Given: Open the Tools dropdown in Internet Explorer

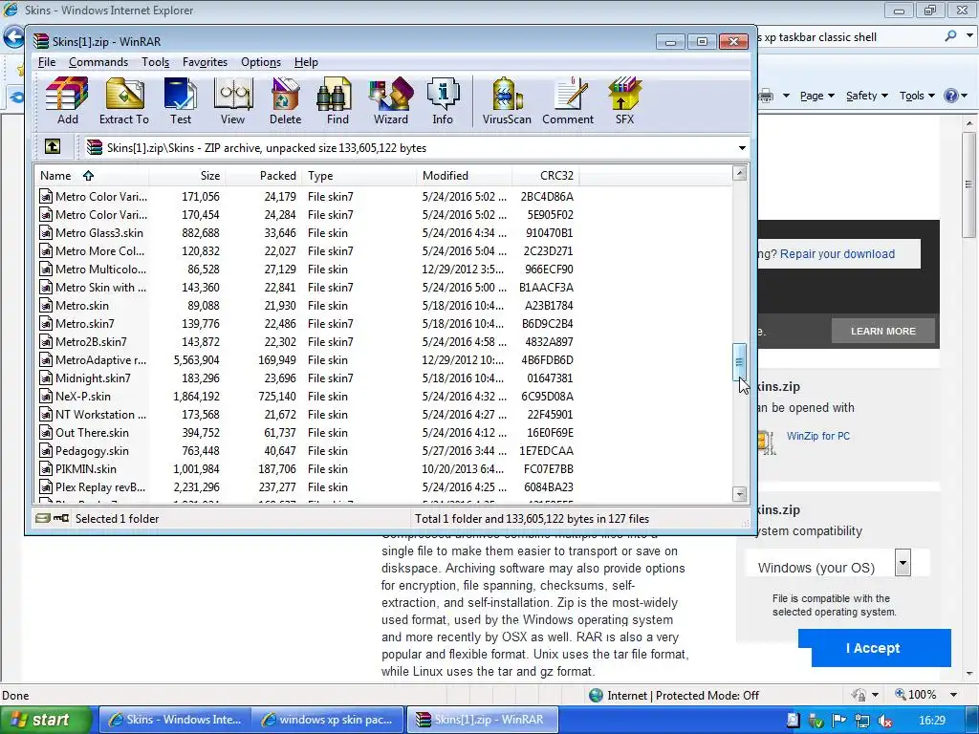Looking at the screenshot, I should pyautogui.click(x=917, y=96).
